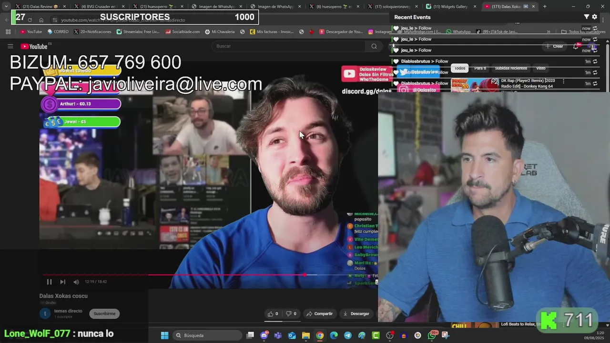The width and height of the screenshot is (610, 343).
Task: Open the temas directo channel avatar
Action: pyautogui.click(x=45, y=313)
